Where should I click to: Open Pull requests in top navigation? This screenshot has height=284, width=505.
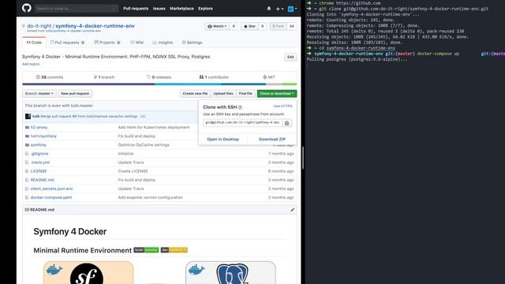point(136,9)
